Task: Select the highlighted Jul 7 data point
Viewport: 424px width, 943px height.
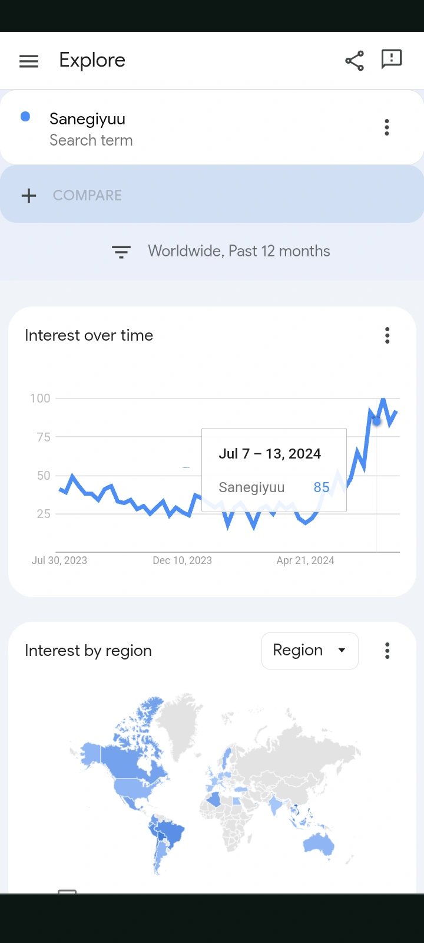Action: point(377,421)
